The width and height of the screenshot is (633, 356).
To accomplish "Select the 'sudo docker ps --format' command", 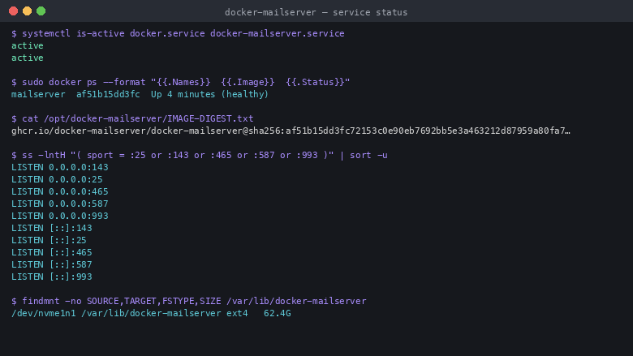I will coord(180,82).
